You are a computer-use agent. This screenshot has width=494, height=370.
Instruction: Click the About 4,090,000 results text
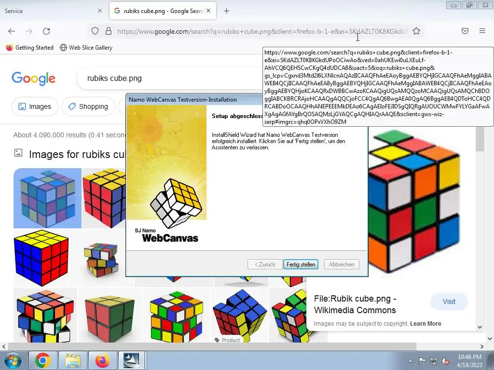(x=69, y=135)
